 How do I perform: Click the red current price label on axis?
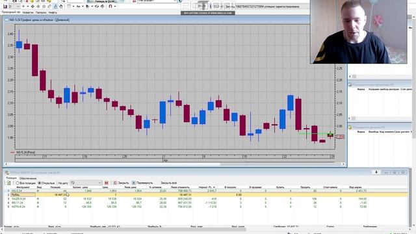tap(340, 136)
